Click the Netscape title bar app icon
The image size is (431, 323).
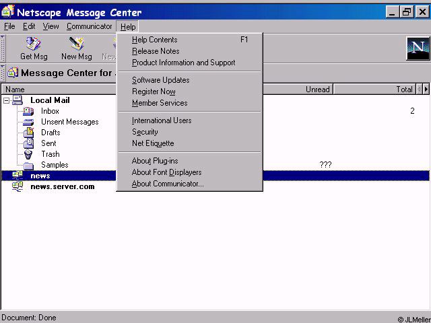tap(7, 11)
